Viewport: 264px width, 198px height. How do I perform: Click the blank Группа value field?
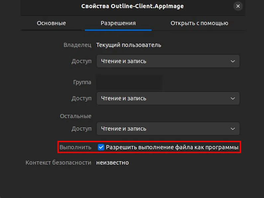[129, 82]
